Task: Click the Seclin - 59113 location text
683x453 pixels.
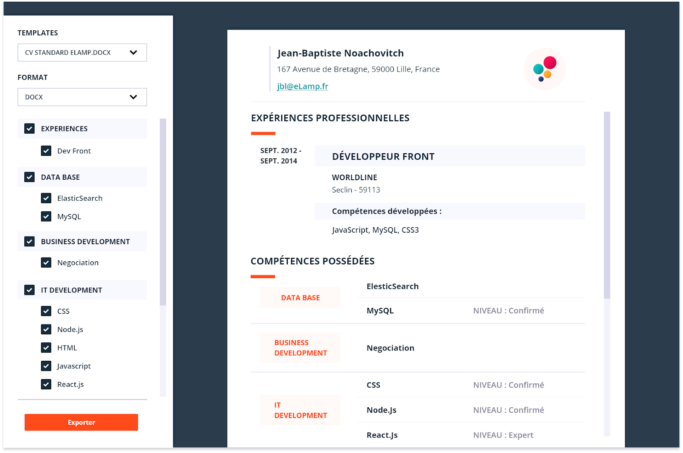Action: point(356,190)
